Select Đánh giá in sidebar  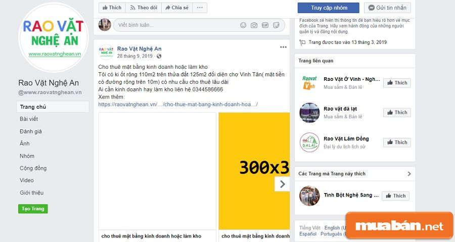31,131
